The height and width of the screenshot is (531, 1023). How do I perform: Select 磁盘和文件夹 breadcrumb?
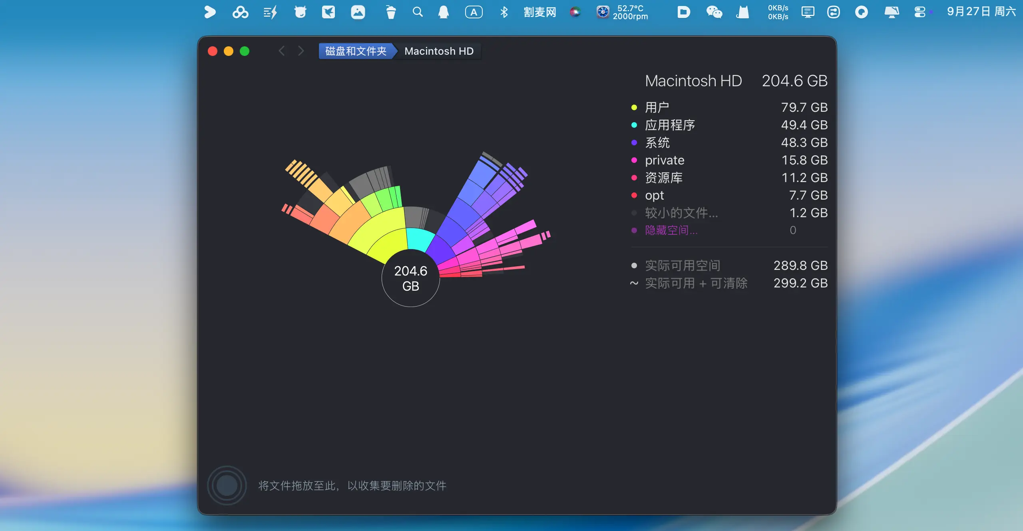pyautogui.click(x=355, y=51)
